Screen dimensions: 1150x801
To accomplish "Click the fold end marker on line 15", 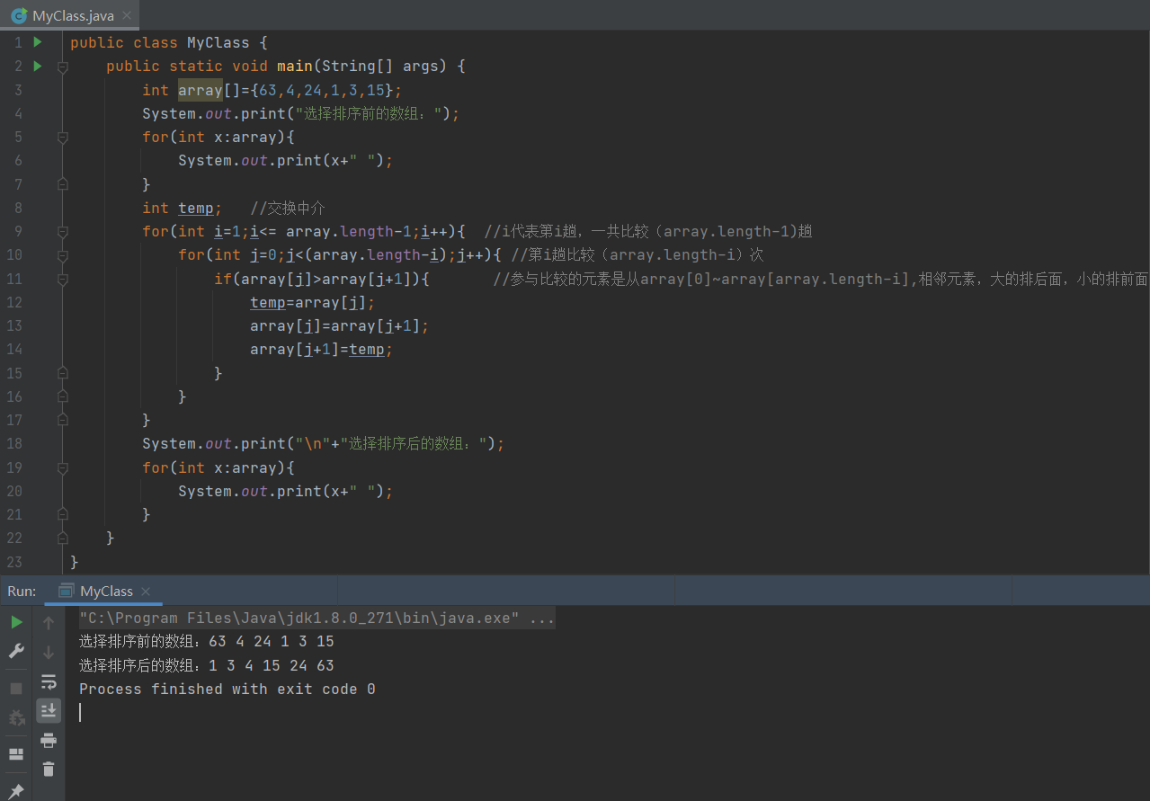I will (62, 373).
